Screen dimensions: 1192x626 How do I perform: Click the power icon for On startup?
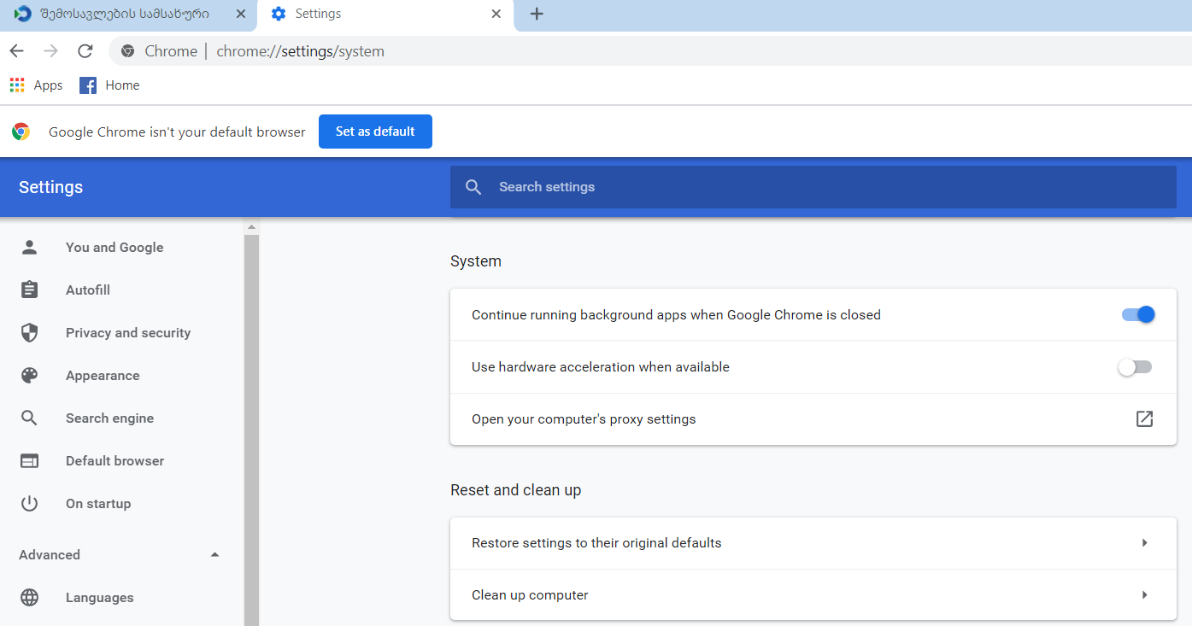click(x=30, y=504)
